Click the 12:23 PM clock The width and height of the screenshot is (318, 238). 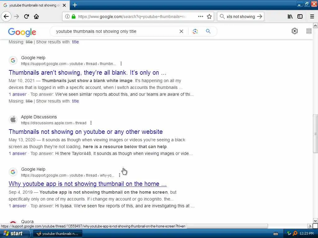307,234
